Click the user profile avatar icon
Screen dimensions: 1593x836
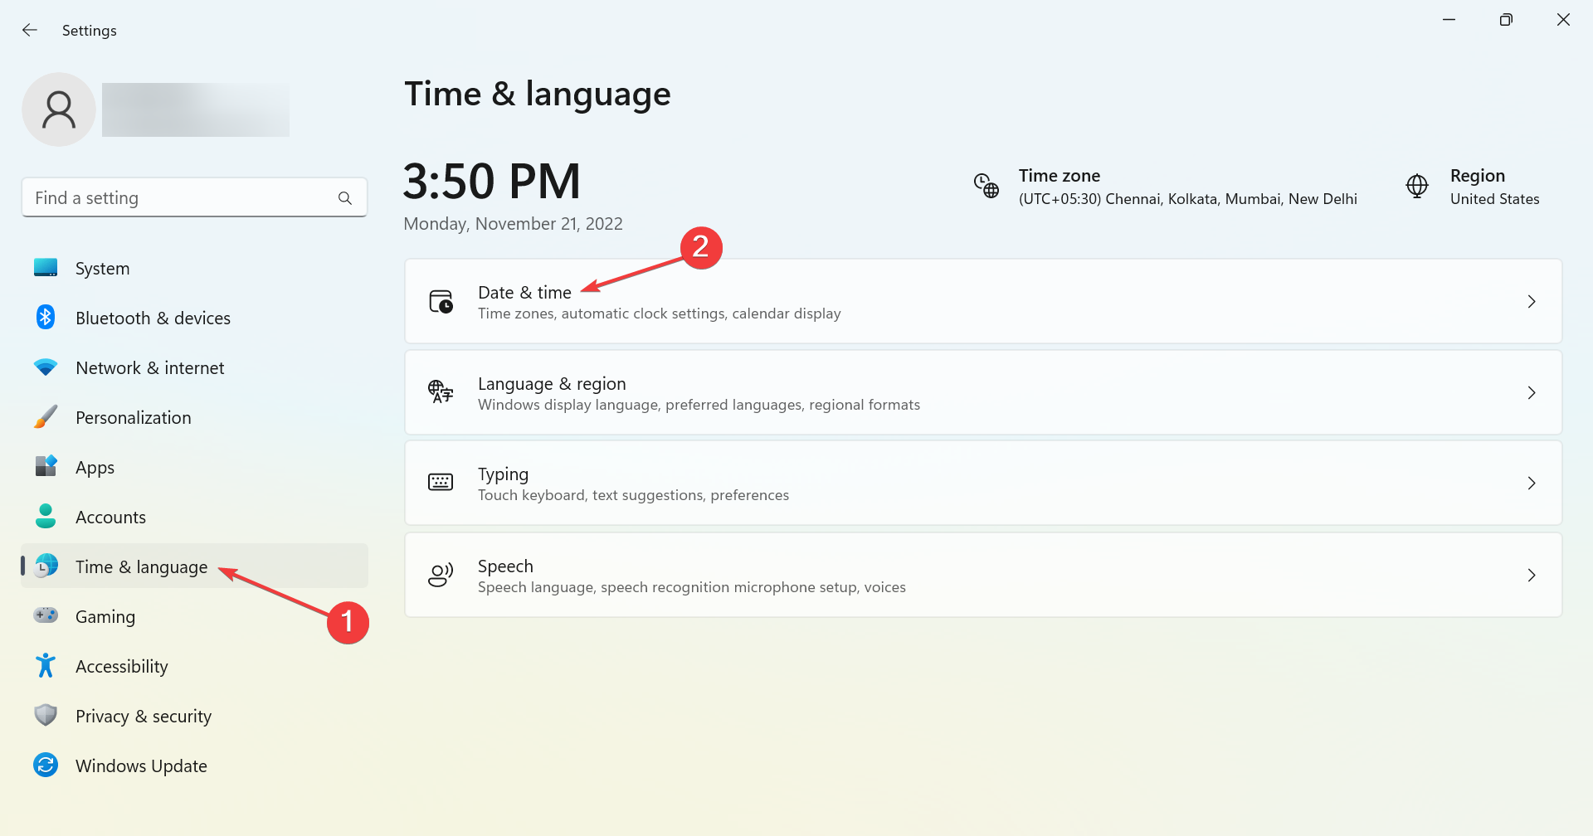(59, 109)
